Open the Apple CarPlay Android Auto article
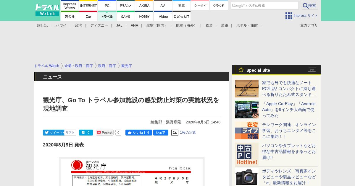Viewport: 355px width, 186px height. pos(289,110)
